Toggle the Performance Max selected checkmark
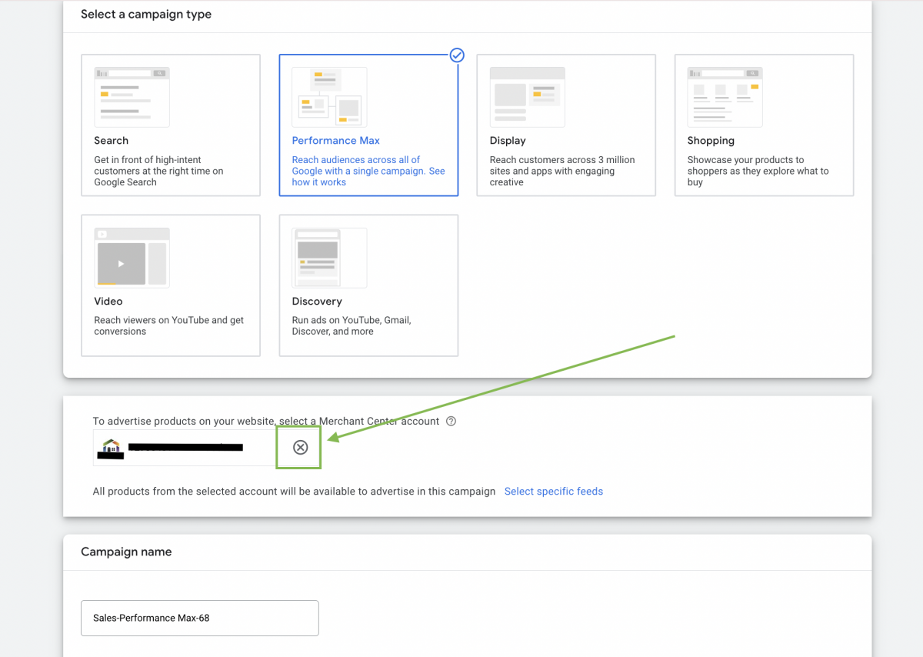 point(457,55)
